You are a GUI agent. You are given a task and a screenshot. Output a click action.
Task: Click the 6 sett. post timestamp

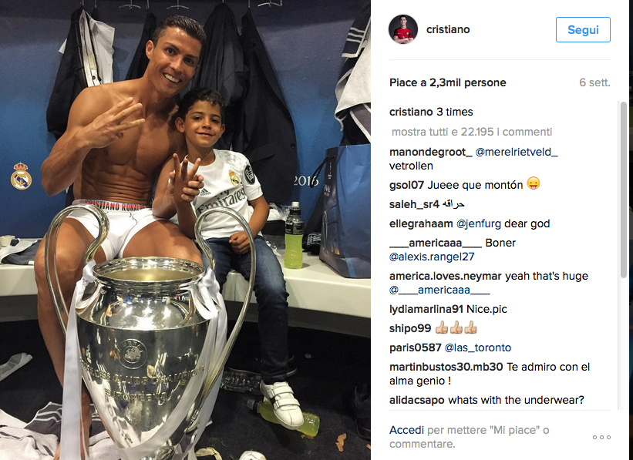594,82
